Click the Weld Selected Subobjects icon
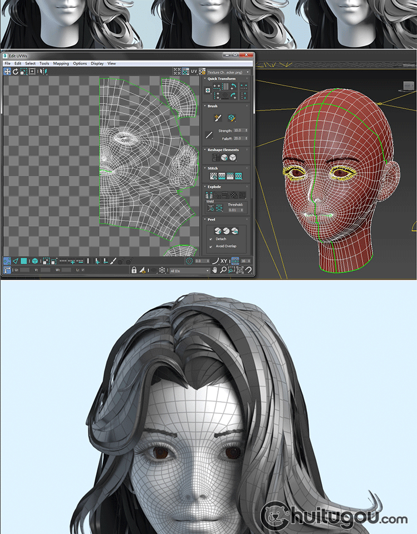 [219, 207]
